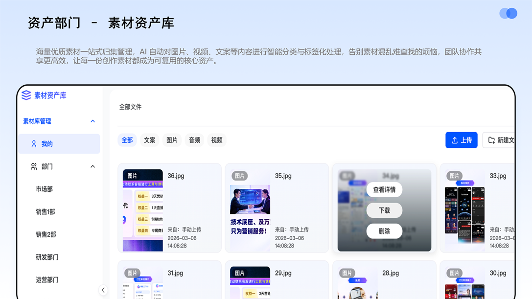532x299 pixels.
Task: Click the 29.jpg file name
Action: 283,273
